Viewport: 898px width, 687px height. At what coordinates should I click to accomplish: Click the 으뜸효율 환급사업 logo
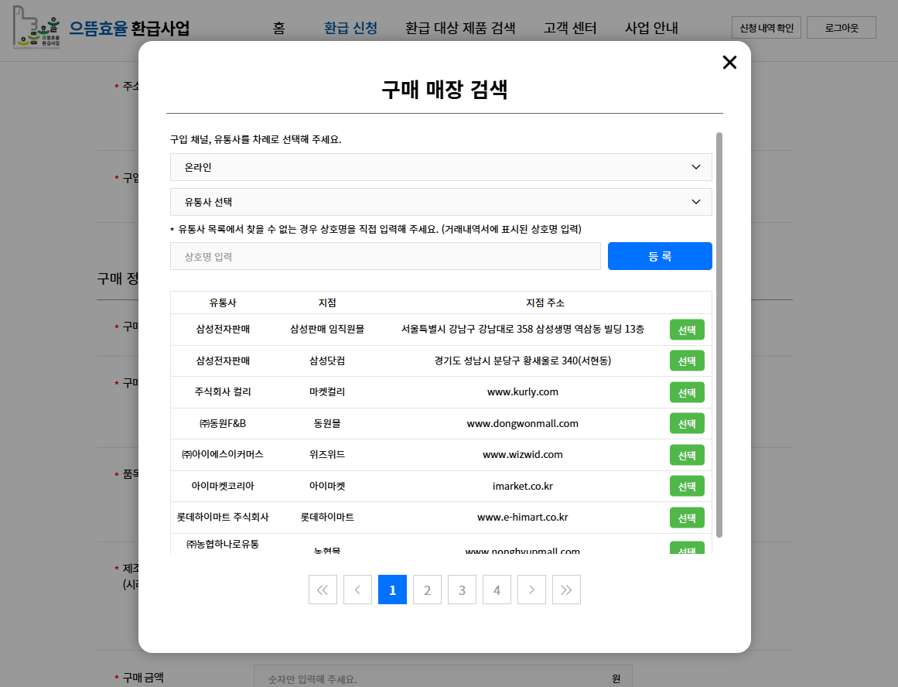[101, 27]
